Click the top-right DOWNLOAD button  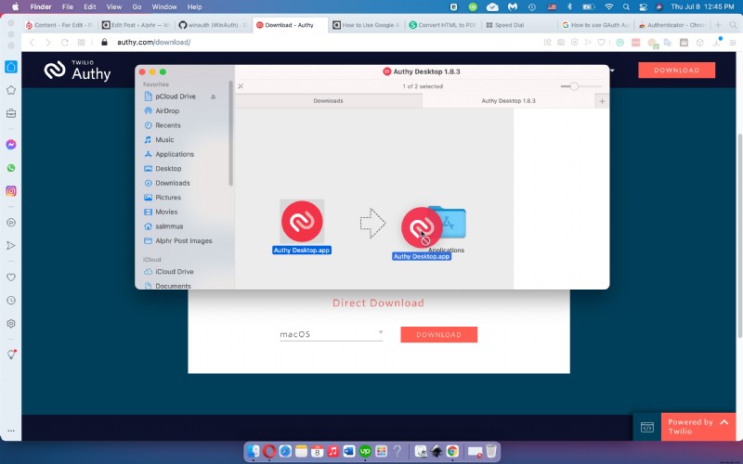(x=676, y=71)
